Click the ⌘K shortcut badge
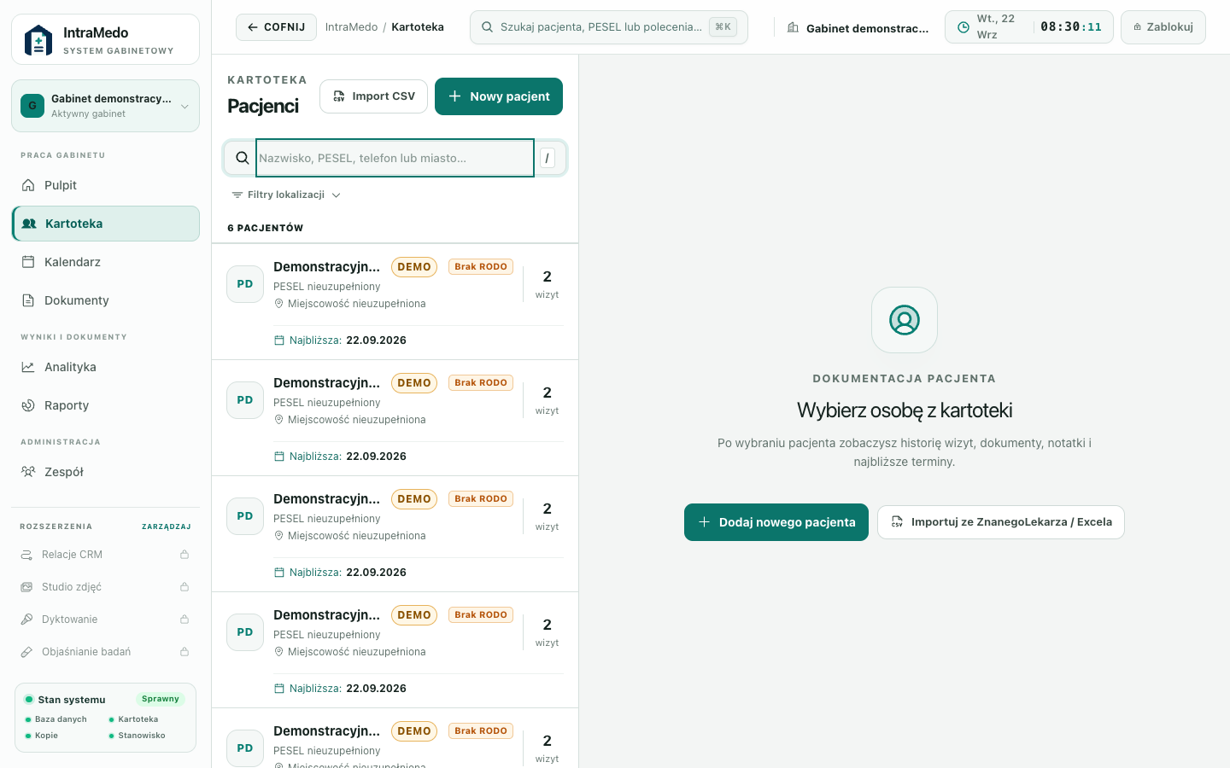 pos(723,27)
